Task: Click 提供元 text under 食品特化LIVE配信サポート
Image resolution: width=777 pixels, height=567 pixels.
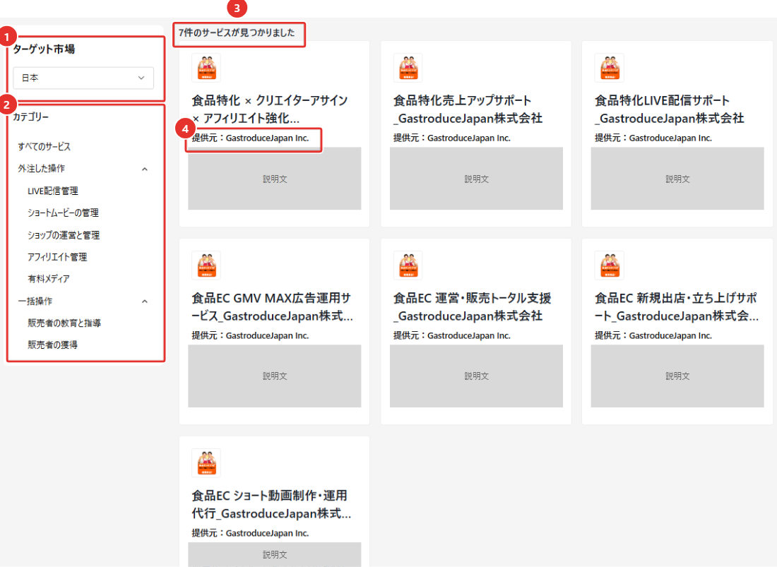Action: (653, 138)
